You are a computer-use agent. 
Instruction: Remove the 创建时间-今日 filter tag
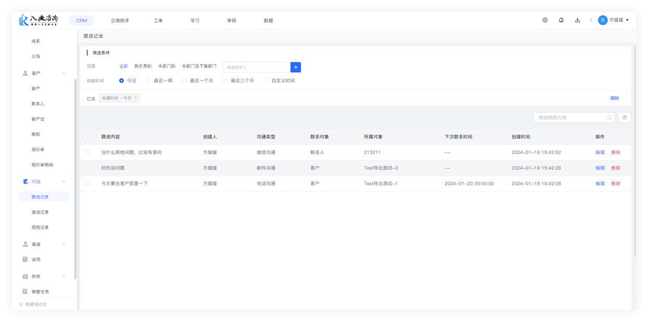(136, 98)
